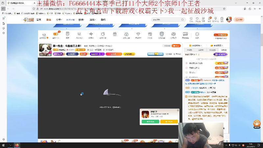Select the rank 3 user row
The image size is (263, 148).
pos(206,72)
